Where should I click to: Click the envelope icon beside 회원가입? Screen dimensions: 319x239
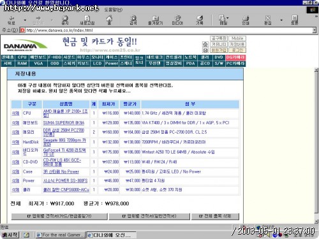point(205,50)
